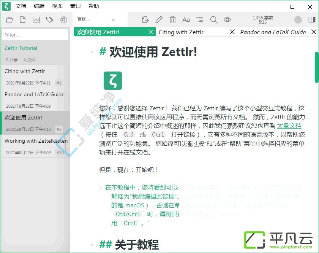
Task: Click the editor vertical scrollbar thumb
Action: pyautogui.click(x=317, y=67)
